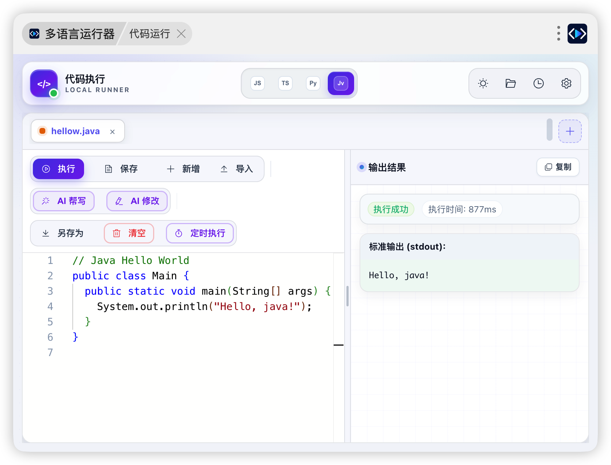Image resolution: width=611 pixels, height=465 pixels.
Task: Ask AI to write code (AI 帮写)
Action: pyautogui.click(x=64, y=201)
